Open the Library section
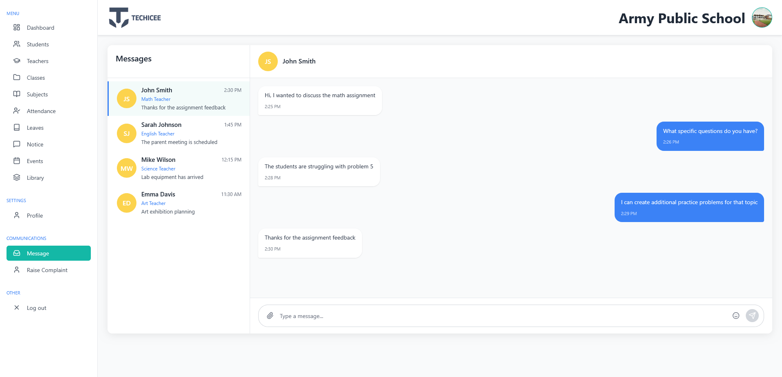This screenshot has height=377, width=782. click(35, 177)
